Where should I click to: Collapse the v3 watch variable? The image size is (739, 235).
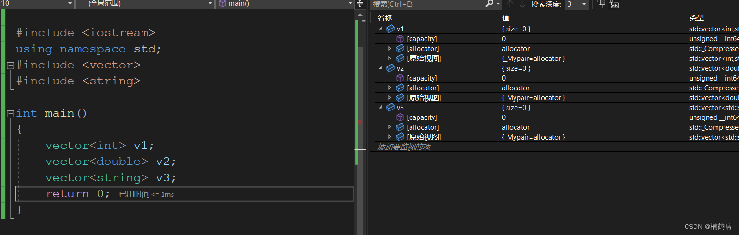click(381, 107)
